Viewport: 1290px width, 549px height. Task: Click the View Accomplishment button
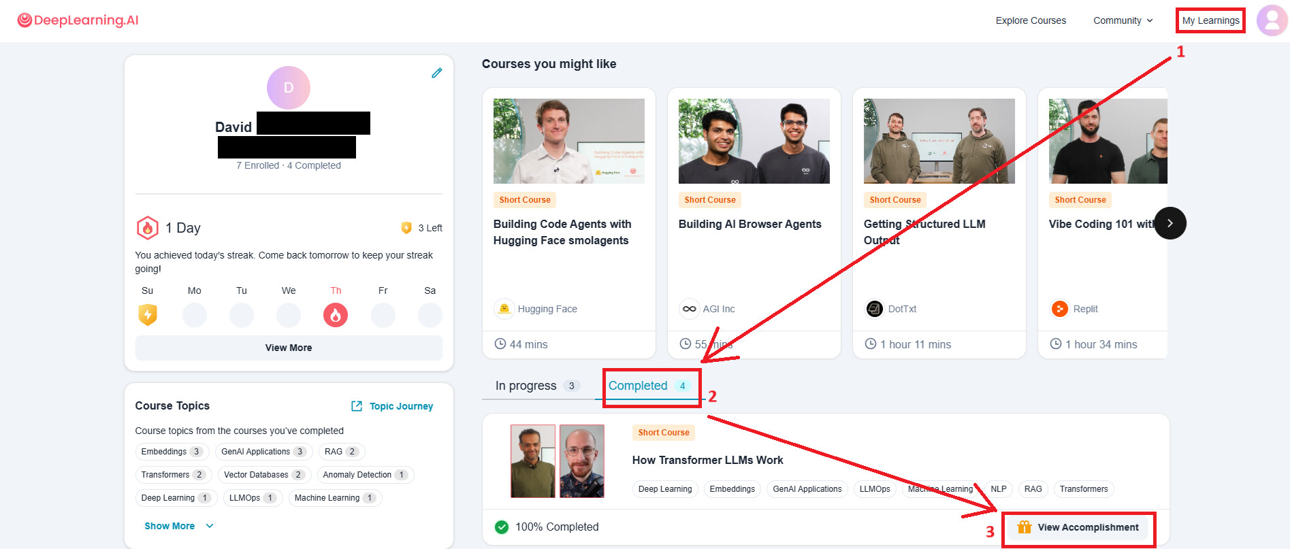(1078, 527)
